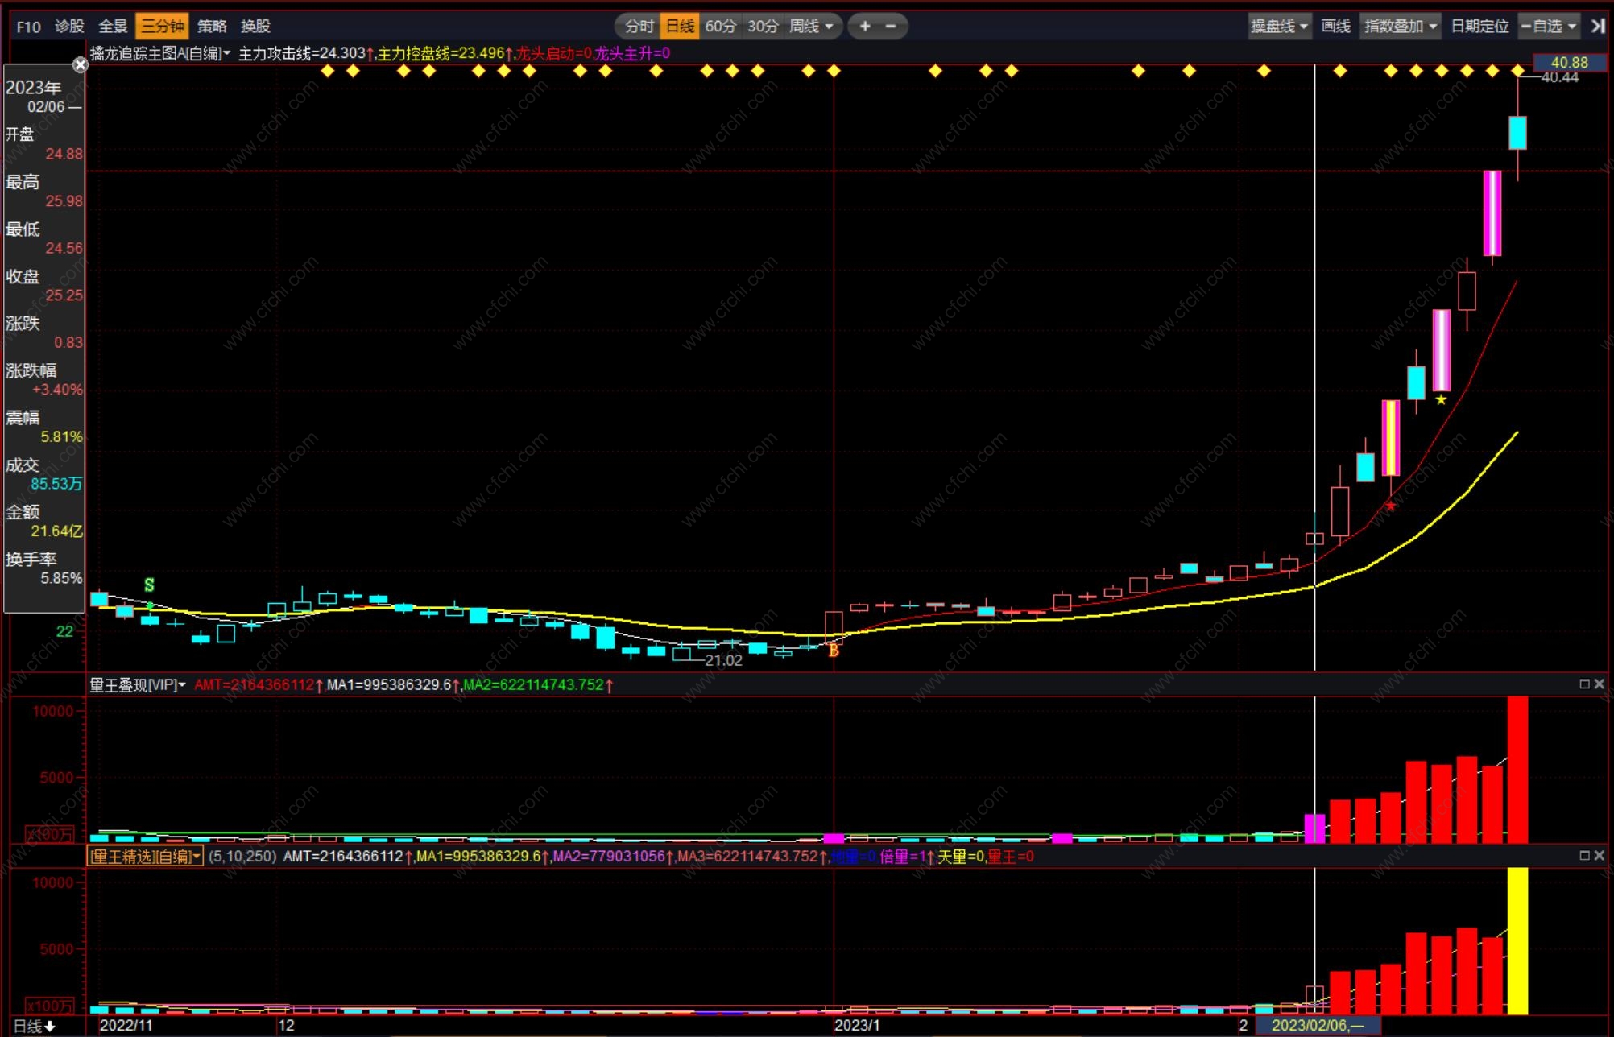This screenshot has width=1614, height=1037.
Task: Click the jump-to-latest arrow icon
Action: tap(1598, 26)
